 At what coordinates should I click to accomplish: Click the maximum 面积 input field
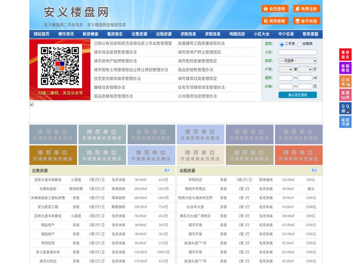(x=305, y=78)
